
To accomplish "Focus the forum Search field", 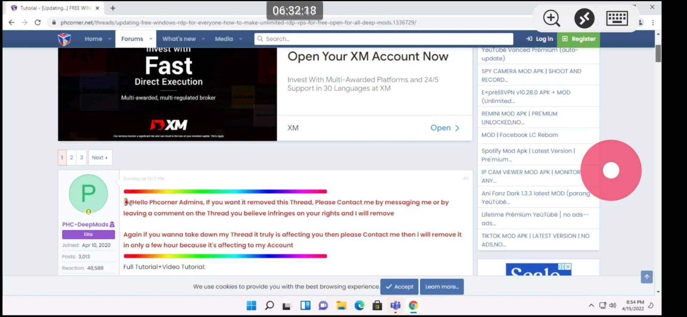I will [384, 39].
